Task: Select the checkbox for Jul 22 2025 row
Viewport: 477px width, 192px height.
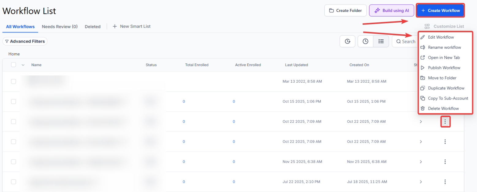Action: tap(13, 182)
